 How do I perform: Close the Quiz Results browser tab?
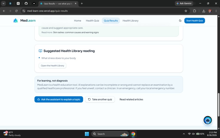(x=76, y=4)
